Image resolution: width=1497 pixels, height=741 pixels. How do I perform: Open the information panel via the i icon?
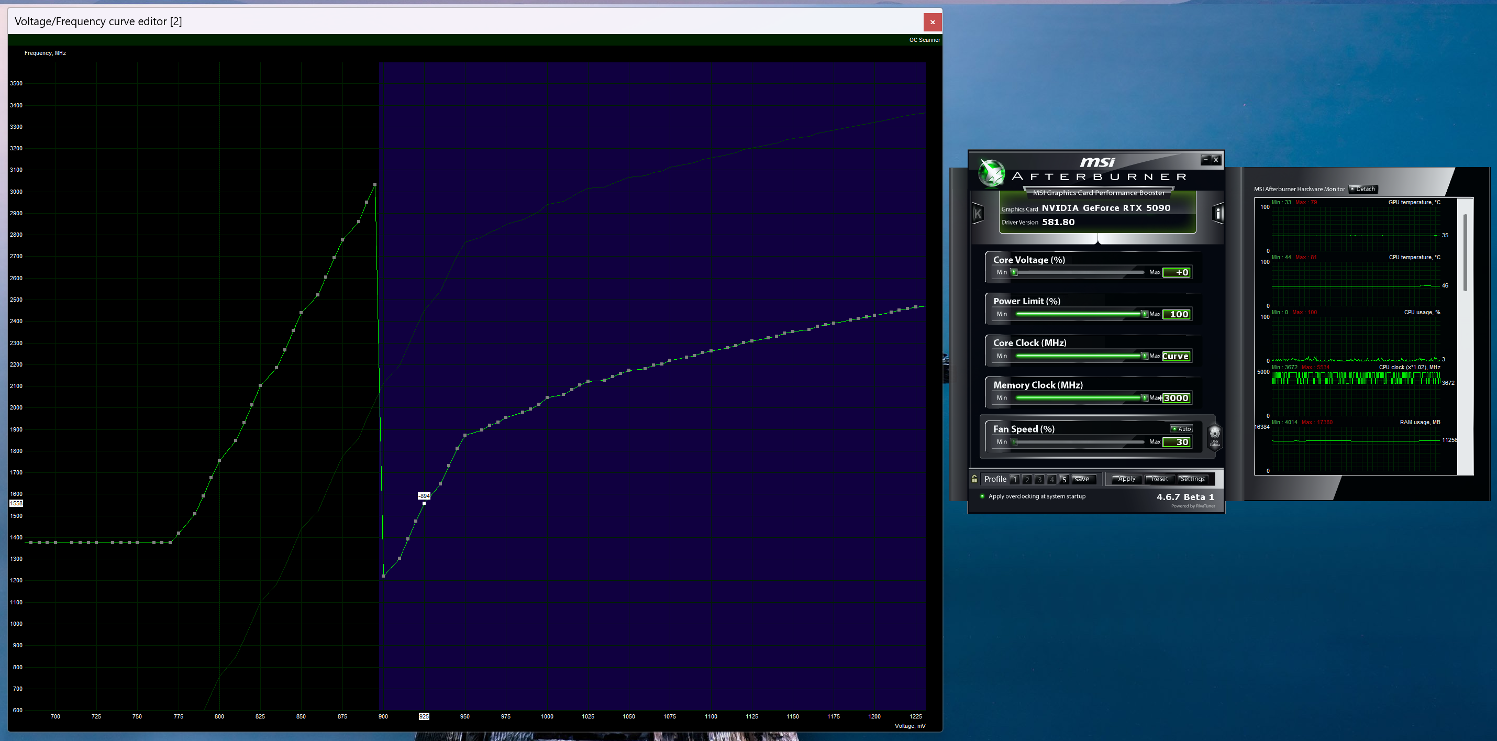click(1218, 214)
